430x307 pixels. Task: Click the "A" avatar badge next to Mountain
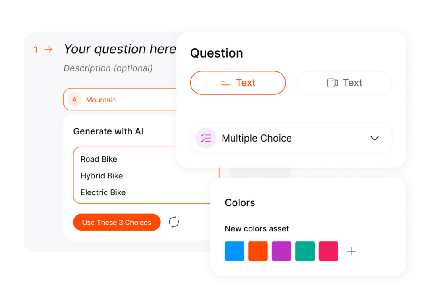pos(74,100)
